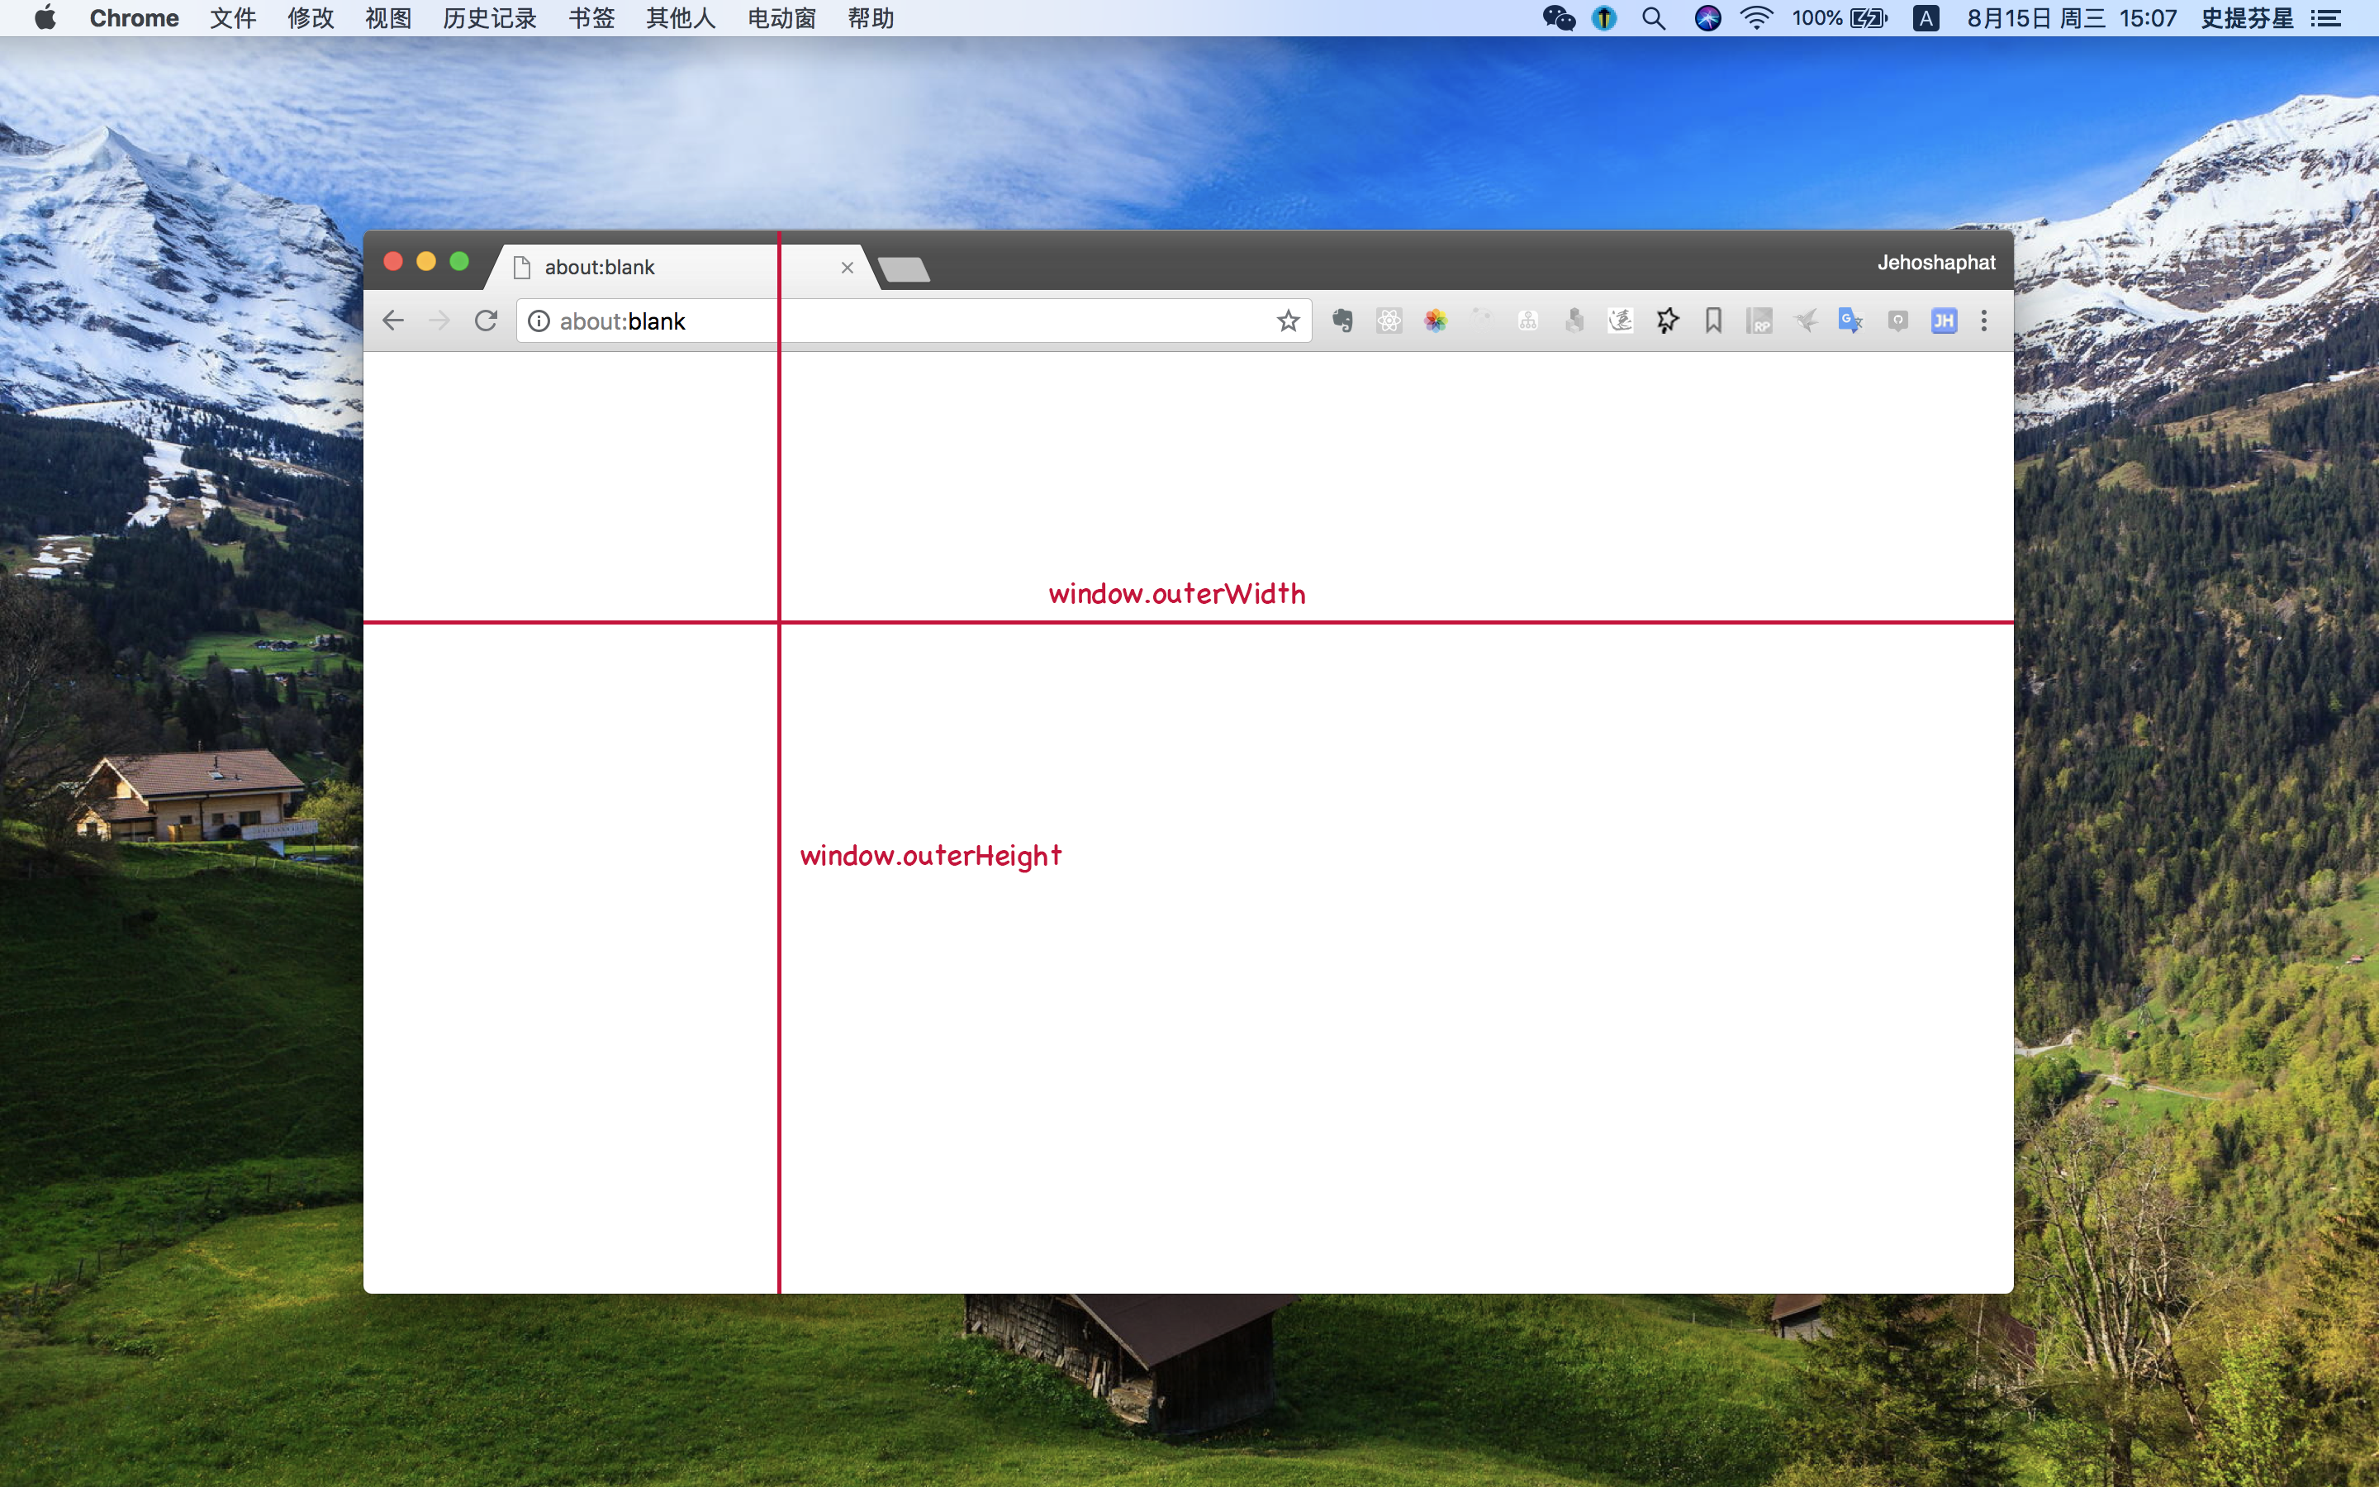Open Chrome's three-dot menu
The image size is (2379, 1487).
1984,321
